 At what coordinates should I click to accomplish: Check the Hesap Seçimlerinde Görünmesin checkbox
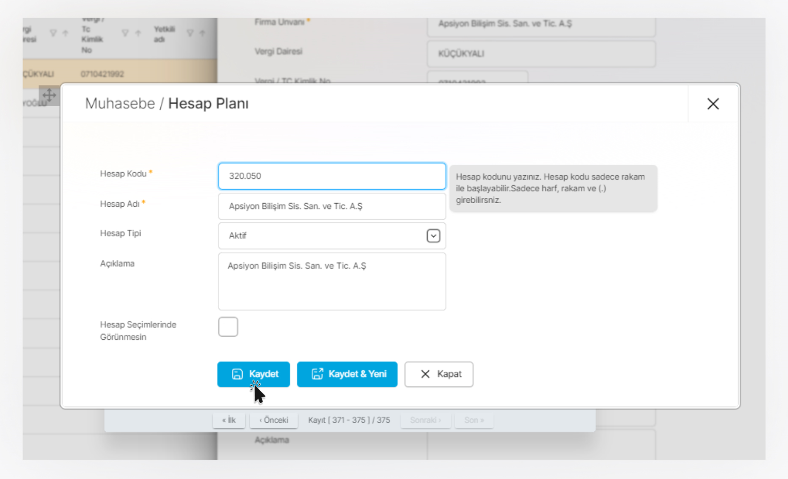coord(228,327)
